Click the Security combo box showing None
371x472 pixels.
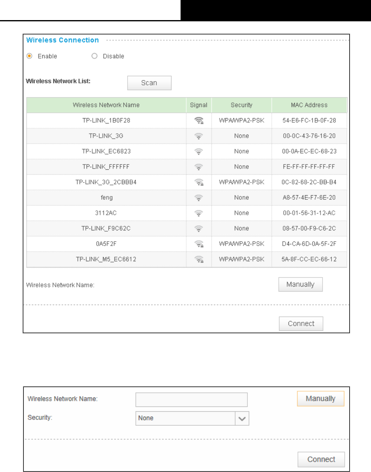[192, 418]
